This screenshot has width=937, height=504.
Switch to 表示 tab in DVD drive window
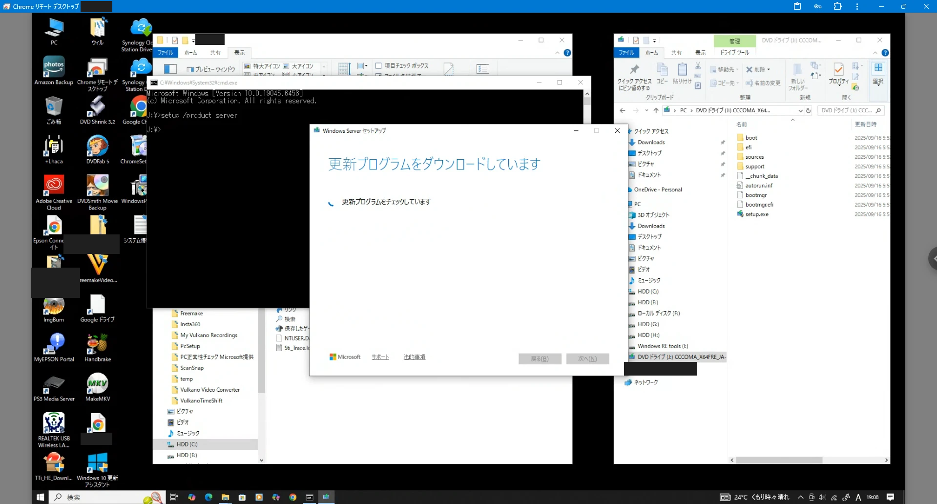click(701, 53)
